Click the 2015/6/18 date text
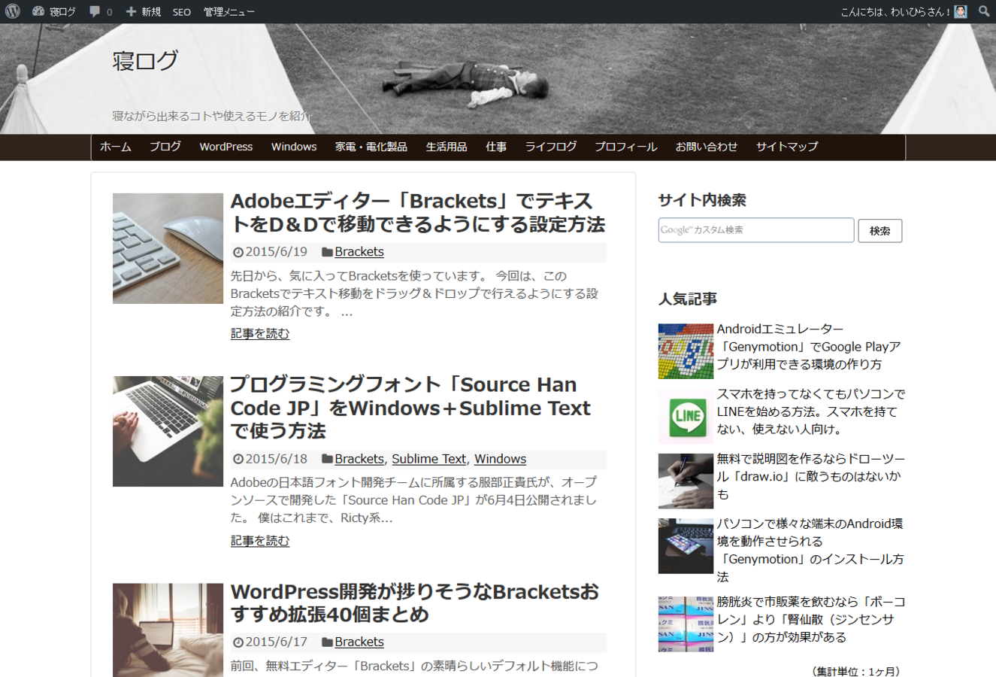This screenshot has width=996, height=677. click(x=277, y=459)
